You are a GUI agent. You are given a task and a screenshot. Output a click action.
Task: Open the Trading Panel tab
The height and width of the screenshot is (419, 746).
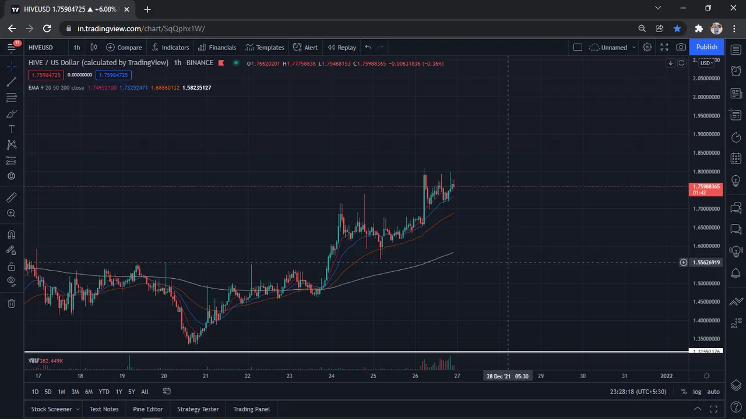(x=251, y=409)
